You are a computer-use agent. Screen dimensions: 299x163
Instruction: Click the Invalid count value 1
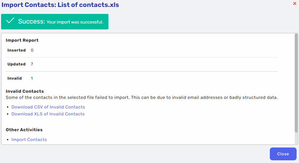tap(32, 78)
